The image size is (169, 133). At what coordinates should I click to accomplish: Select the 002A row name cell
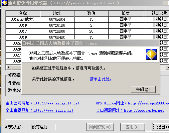tap(14, 43)
